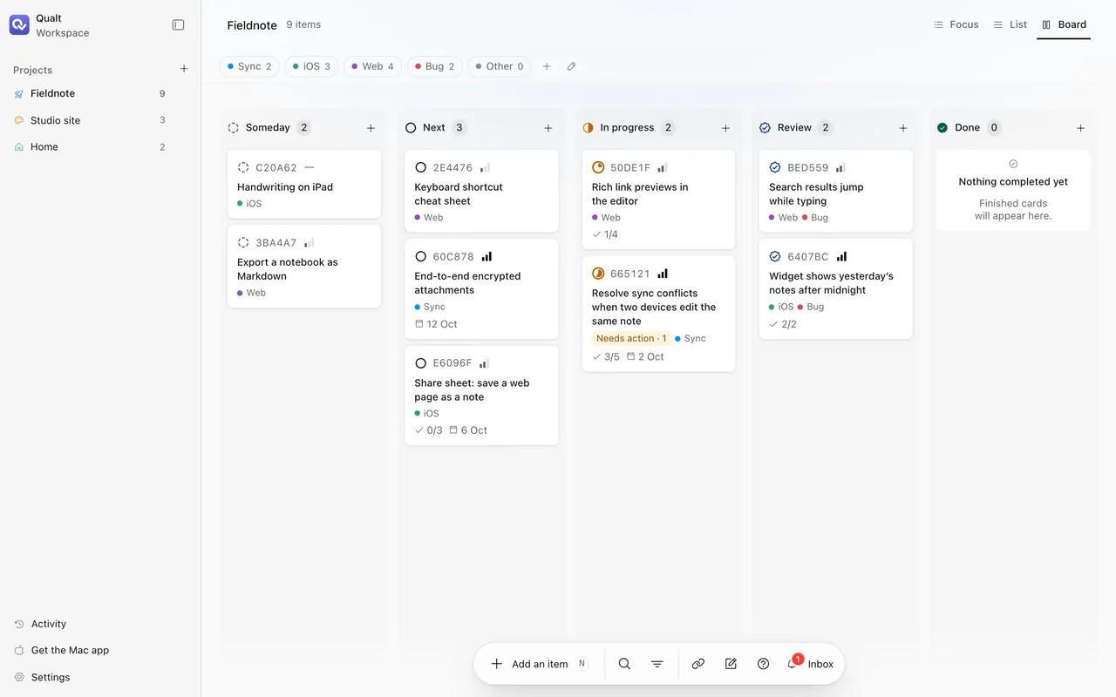Toggle the Web label filter
Screen dimensions: 1116x697
click(372, 66)
